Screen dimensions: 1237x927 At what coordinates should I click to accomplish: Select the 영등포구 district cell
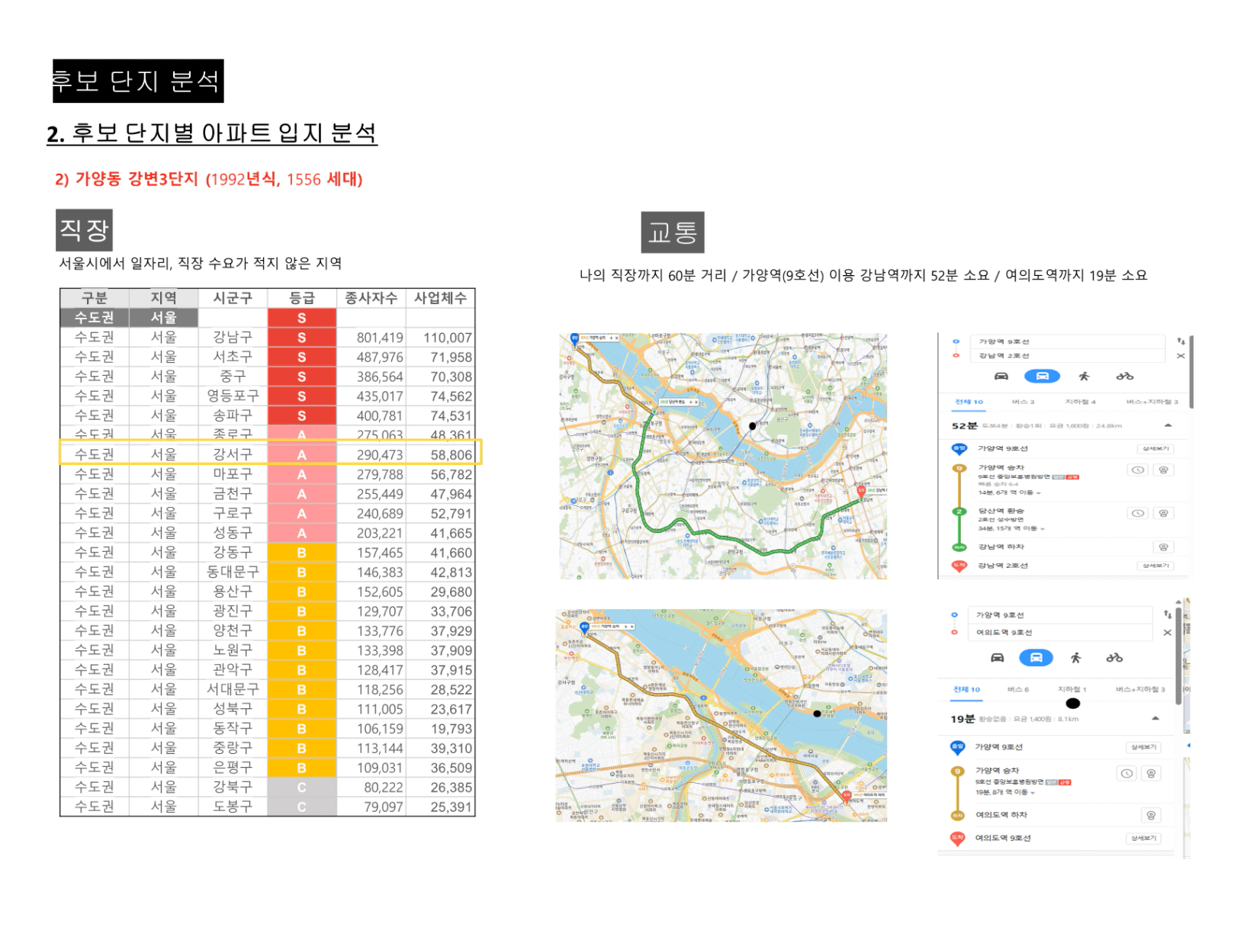233,396
